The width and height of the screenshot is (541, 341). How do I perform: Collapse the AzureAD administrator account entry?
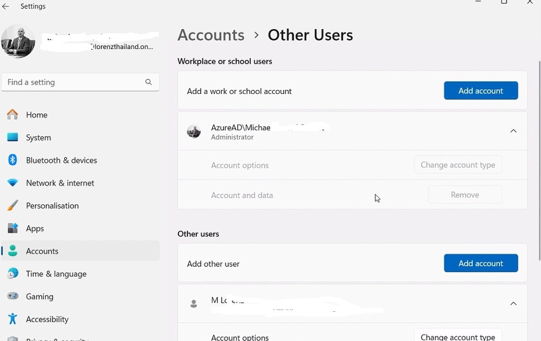pyautogui.click(x=513, y=131)
